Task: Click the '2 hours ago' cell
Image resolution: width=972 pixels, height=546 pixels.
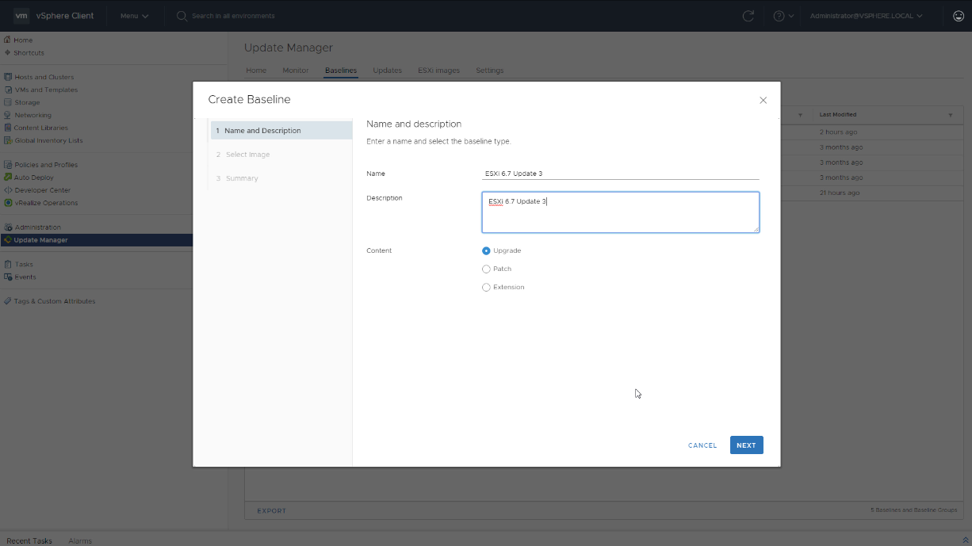Action: pyautogui.click(x=838, y=132)
